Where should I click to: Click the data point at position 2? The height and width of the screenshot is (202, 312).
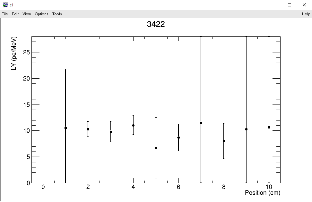[x=88, y=129]
